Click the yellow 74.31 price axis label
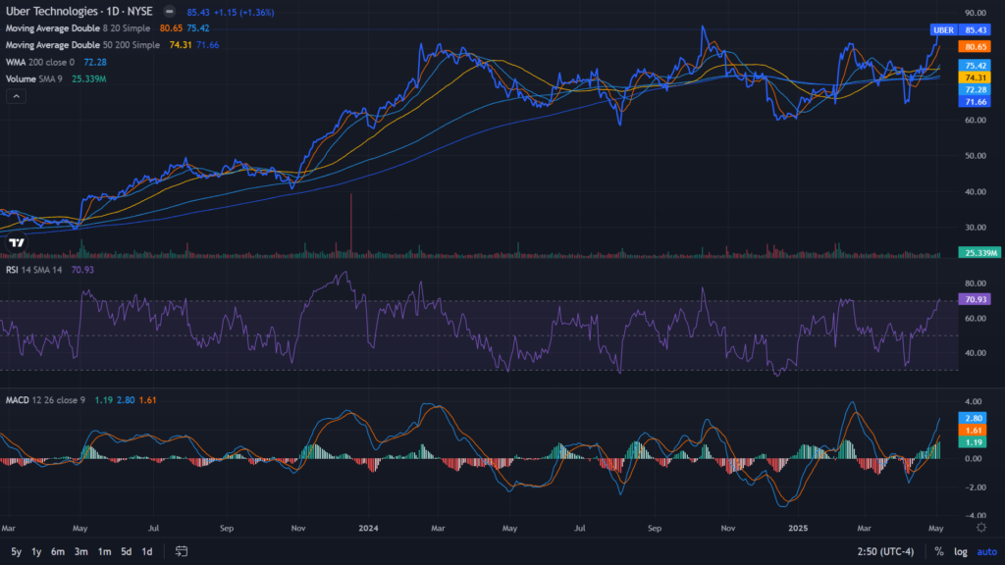The image size is (1005, 565). [x=975, y=77]
